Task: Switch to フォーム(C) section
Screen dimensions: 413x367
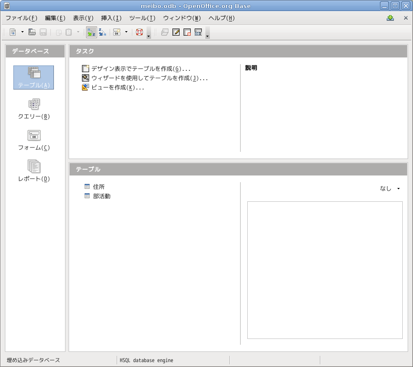Action: pyautogui.click(x=34, y=141)
